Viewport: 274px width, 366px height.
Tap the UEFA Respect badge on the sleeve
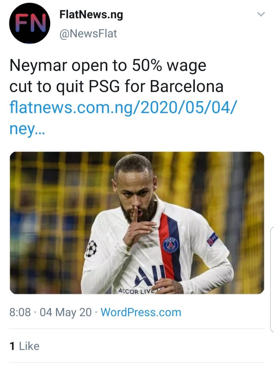213,239
